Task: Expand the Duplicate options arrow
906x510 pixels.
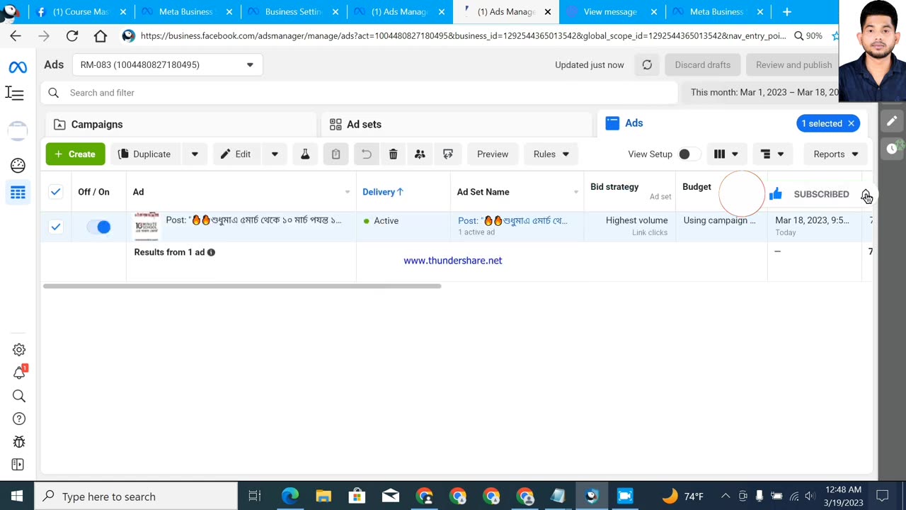Action: [x=195, y=154]
